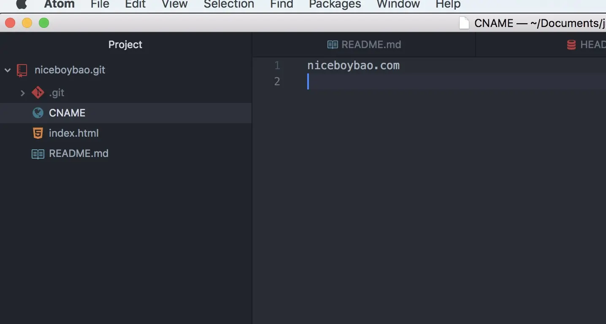Place cursor on empty line 2
606x324 pixels.
[456, 81]
